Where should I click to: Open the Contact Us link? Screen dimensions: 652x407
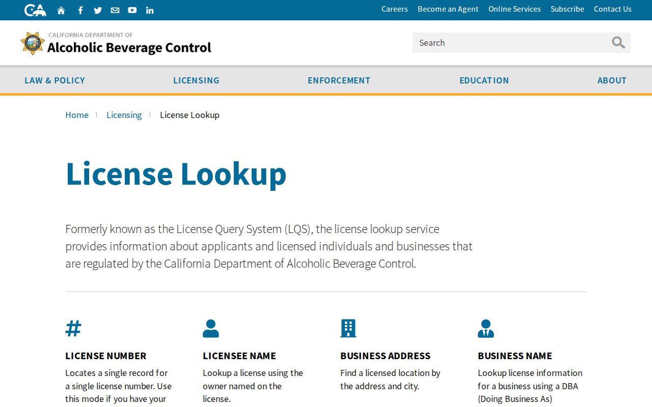point(613,9)
